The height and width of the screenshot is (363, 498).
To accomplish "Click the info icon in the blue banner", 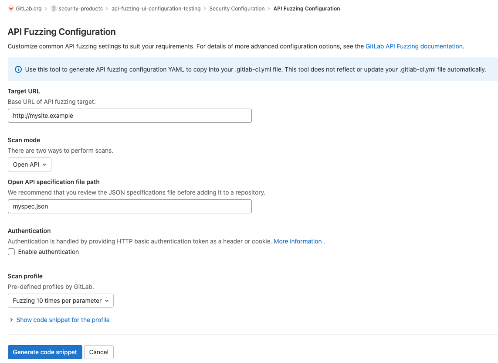I will pyautogui.click(x=18, y=69).
